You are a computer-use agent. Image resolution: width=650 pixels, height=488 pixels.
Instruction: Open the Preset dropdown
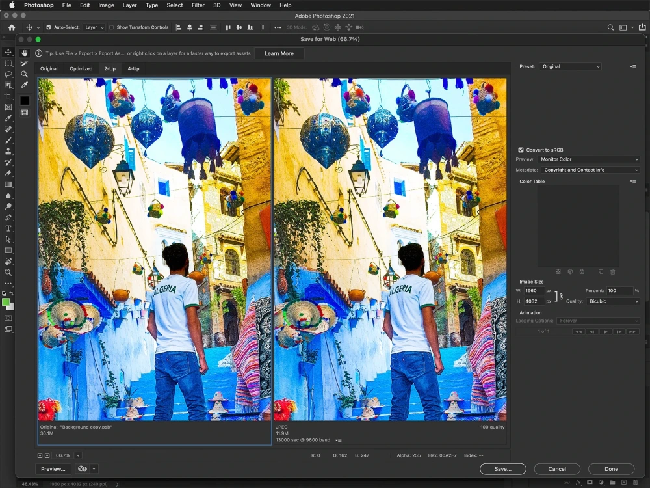pyautogui.click(x=571, y=66)
